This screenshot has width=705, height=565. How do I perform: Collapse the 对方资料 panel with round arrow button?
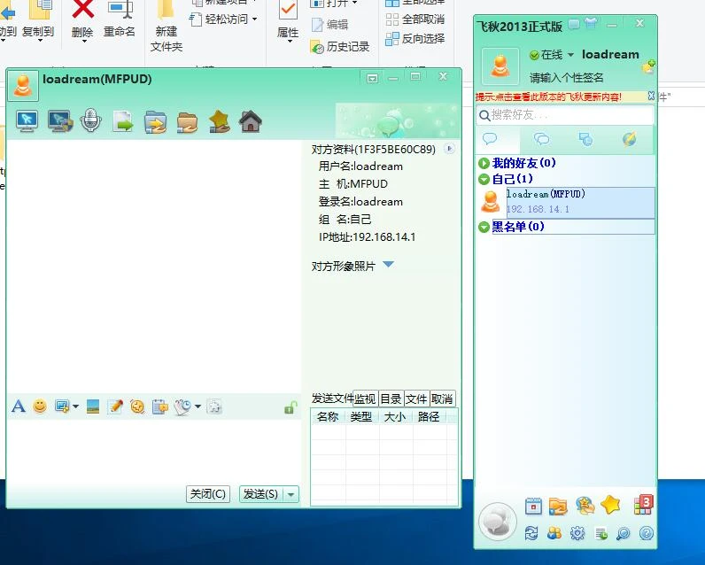pyautogui.click(x=449, y=149)
